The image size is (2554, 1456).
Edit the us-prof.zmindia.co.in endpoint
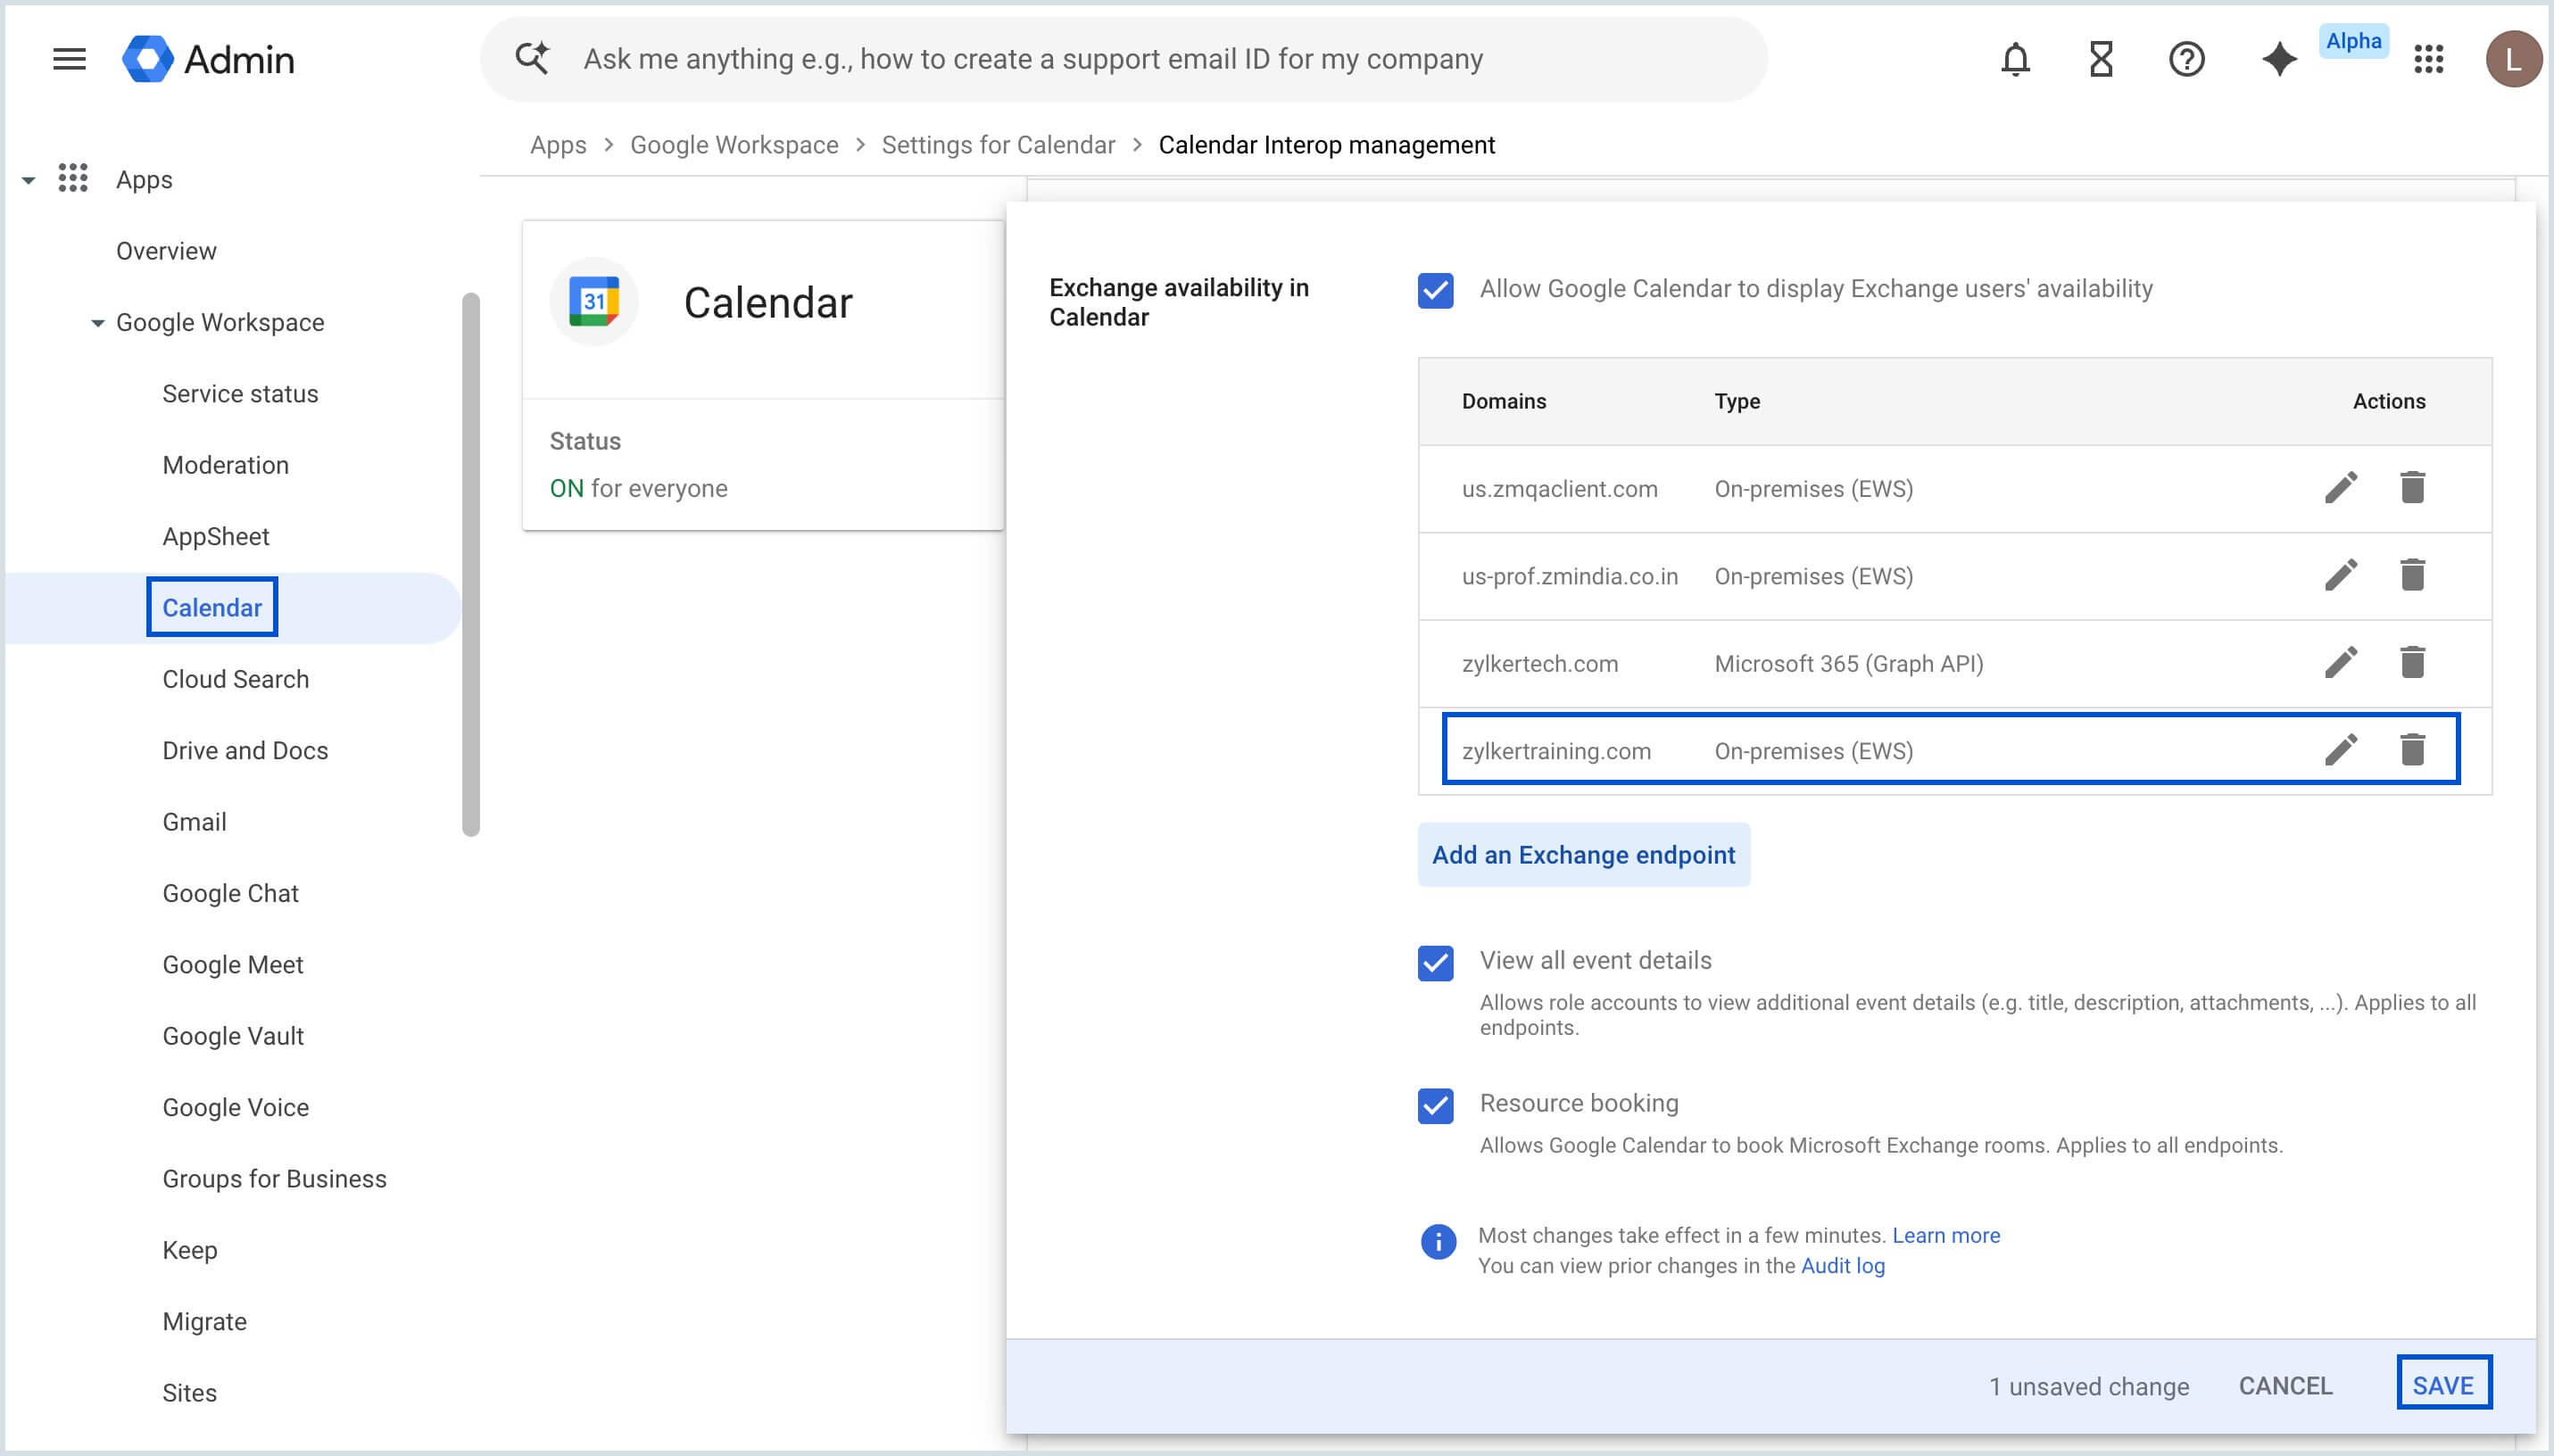click(2341, 575)
